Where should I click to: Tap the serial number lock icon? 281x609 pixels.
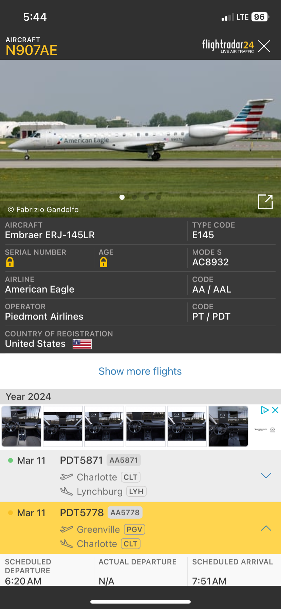10,262
